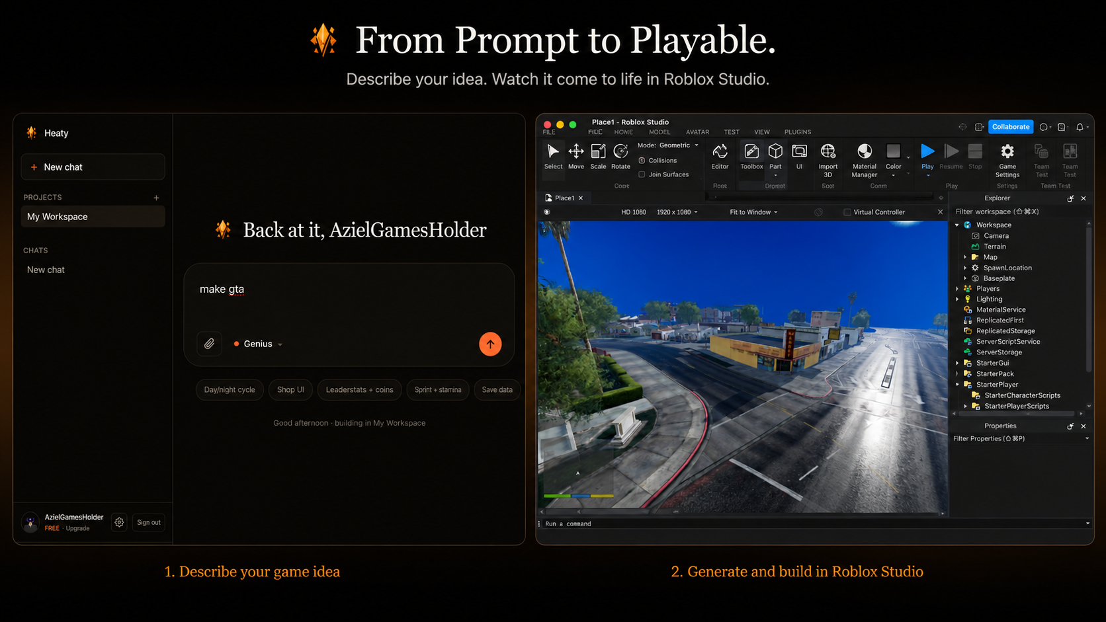The height and width of the screenshot is (622, 1106).
Task: Open the notifications bell in Roblox Studio
Action: [x=1080, y=127]
